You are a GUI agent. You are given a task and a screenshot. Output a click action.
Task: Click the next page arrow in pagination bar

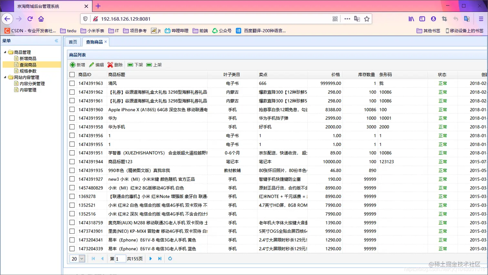(151, 258)
